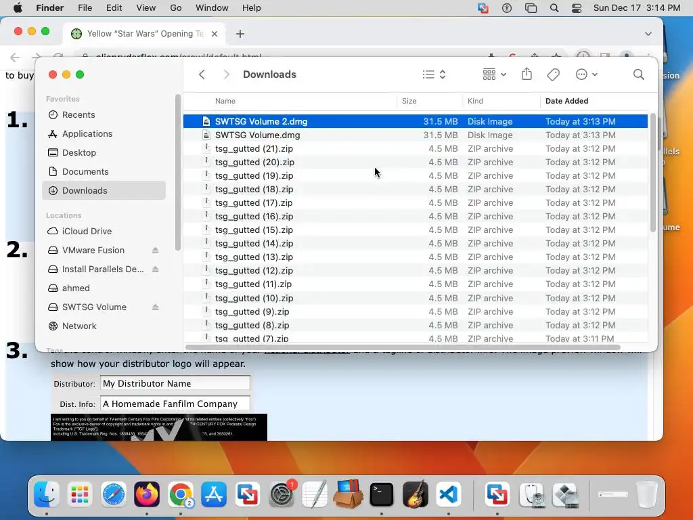Screen dimensions: 693x520
Task: Click the Share icon in Finder toolbar
Action: point(527,74)
